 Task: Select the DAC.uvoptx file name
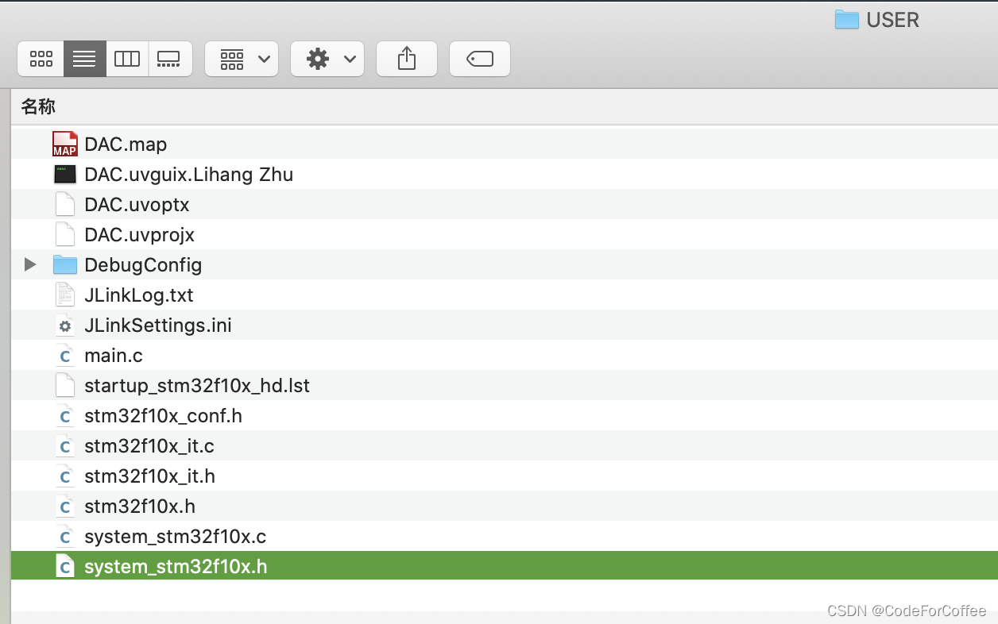point(137,205)
